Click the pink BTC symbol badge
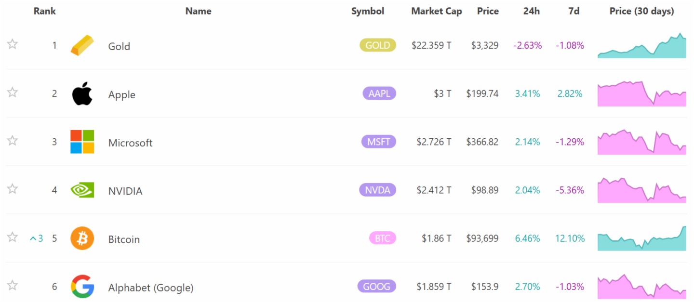694x303 pixels. (382, 238)
